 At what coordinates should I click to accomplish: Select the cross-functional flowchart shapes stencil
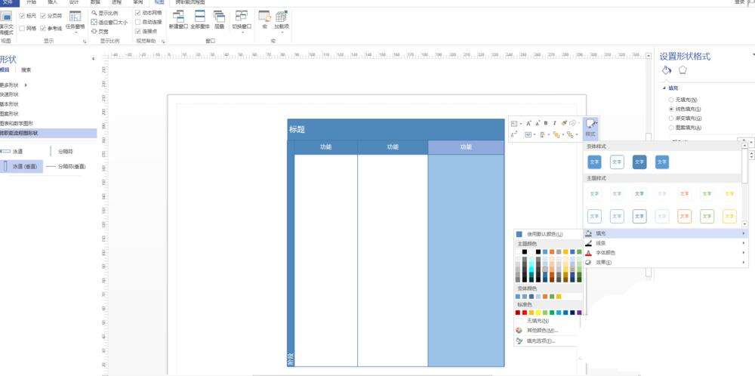(x=48, y=133)
